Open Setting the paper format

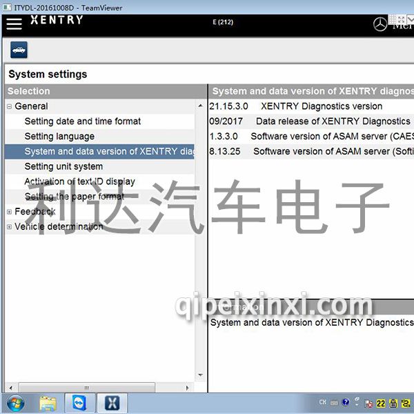[x=74, y=197]
